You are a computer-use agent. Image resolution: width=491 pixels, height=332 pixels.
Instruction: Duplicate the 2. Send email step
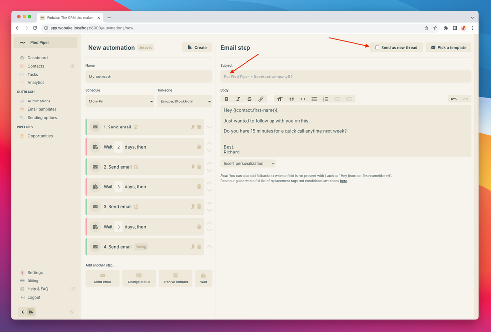(x=192, y=167)
